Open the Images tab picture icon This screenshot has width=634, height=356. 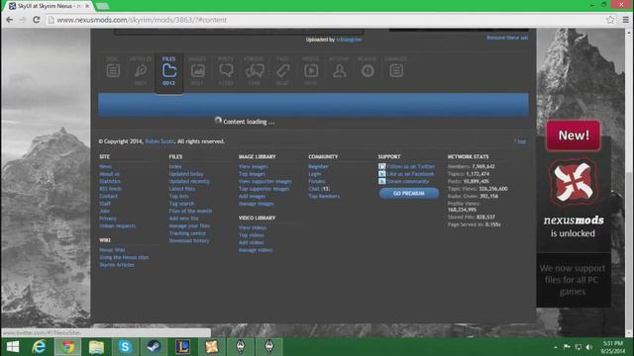[197, 71]
